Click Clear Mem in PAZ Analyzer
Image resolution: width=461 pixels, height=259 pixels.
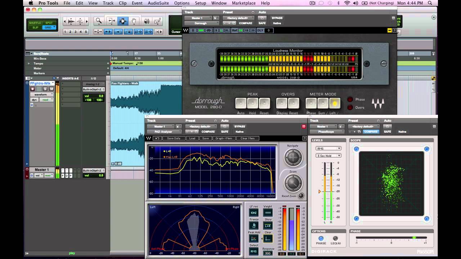coord(247,138)
